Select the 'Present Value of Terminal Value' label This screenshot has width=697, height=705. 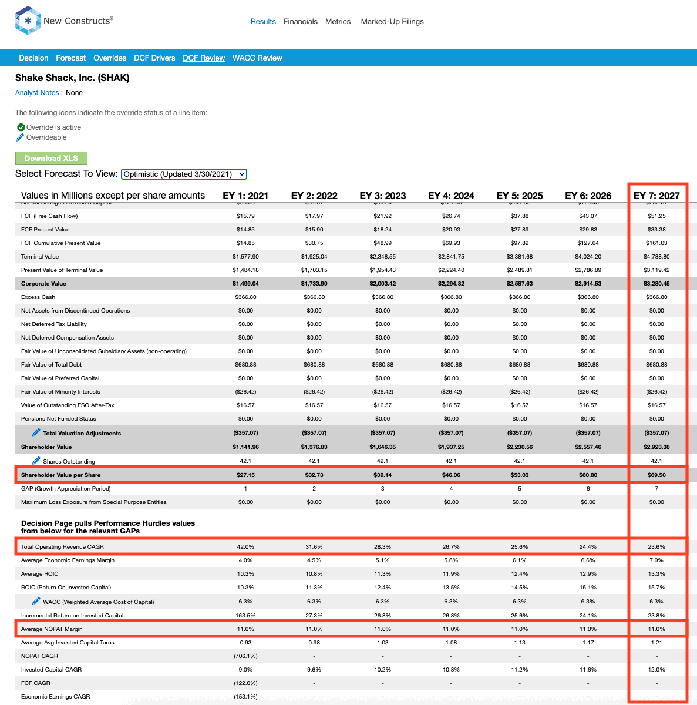click(62, 270)
